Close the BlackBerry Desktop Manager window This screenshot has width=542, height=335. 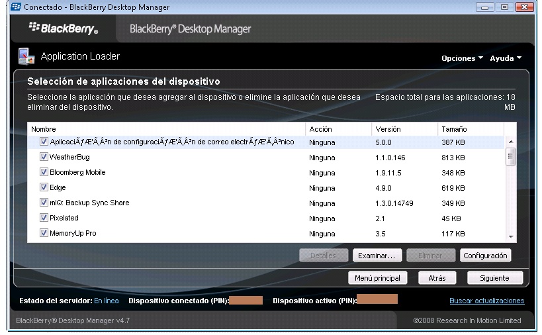(524, 7)
